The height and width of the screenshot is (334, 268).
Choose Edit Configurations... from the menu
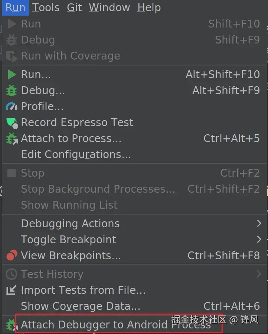tap(76, 154)
